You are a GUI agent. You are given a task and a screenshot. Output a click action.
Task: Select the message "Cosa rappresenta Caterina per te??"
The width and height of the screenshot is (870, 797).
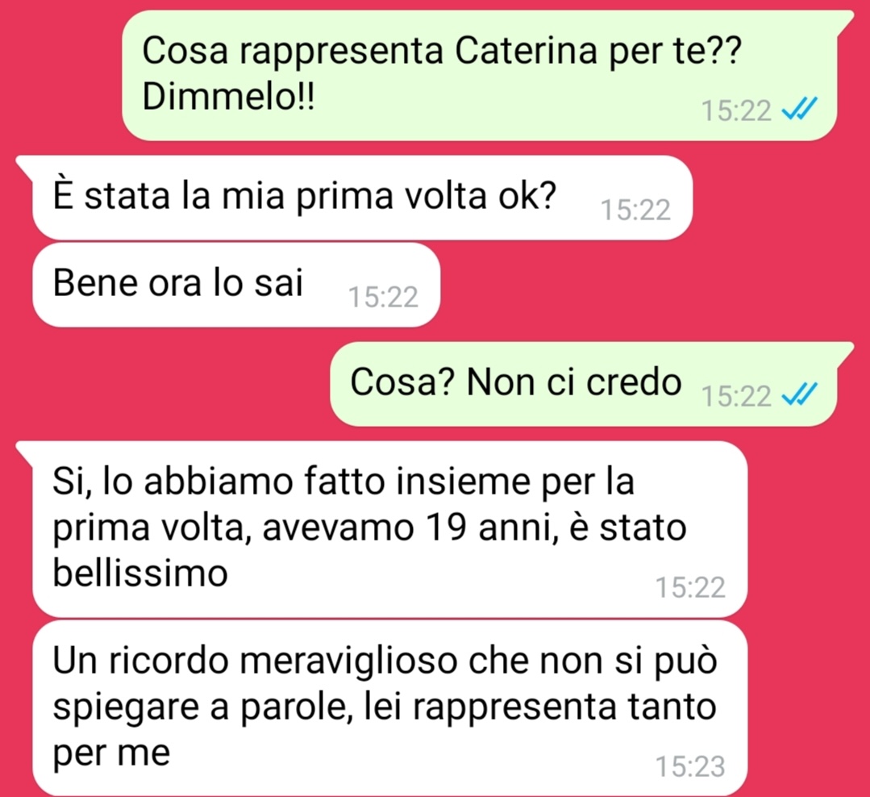coord(479,75)
